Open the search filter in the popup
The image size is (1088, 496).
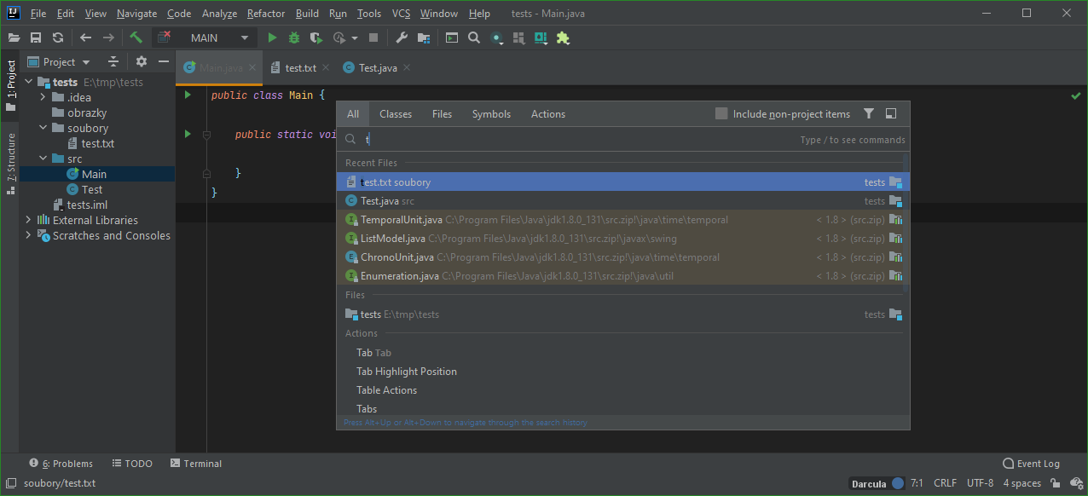click(869, 113)
